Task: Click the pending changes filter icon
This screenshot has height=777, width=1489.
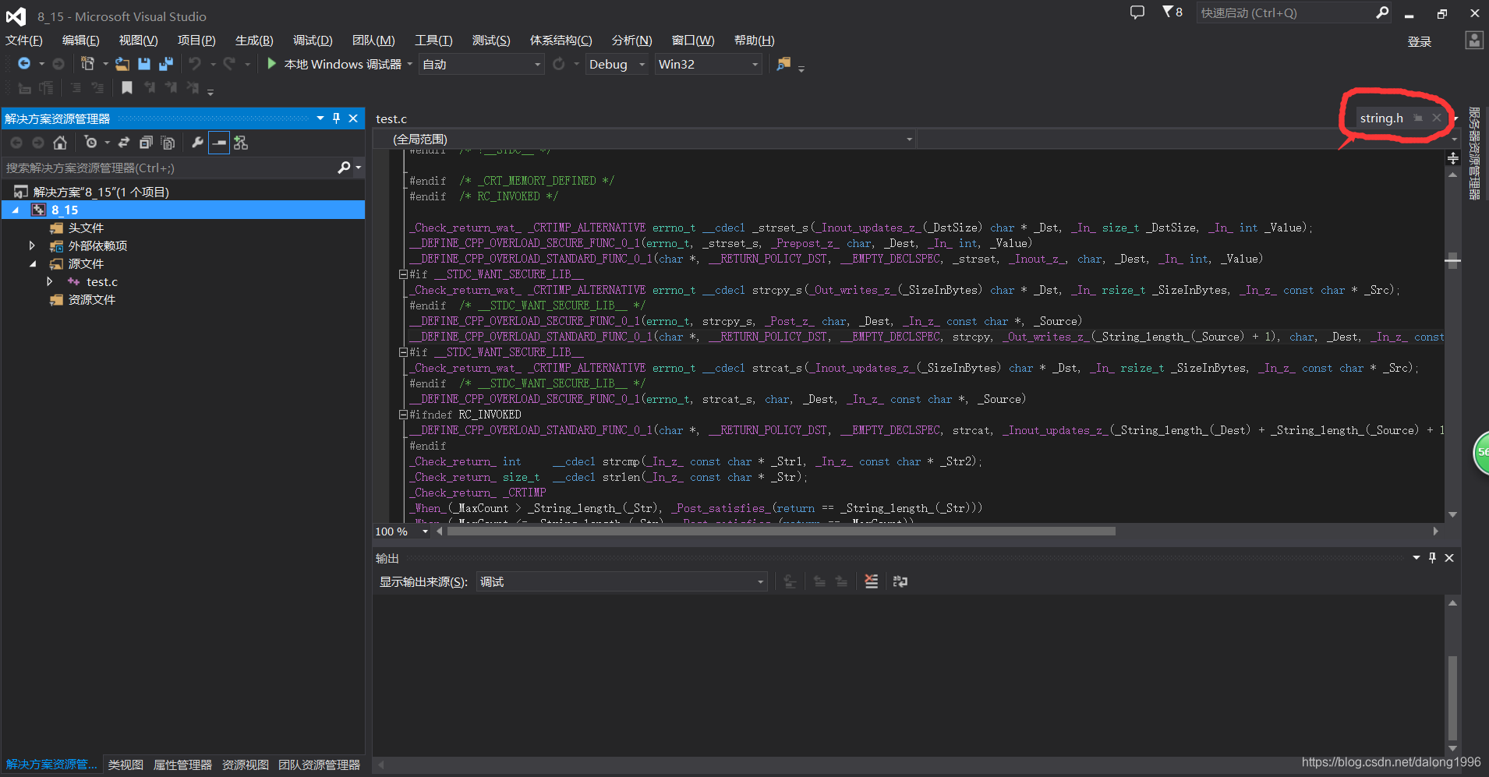Action: pos(90,143)
